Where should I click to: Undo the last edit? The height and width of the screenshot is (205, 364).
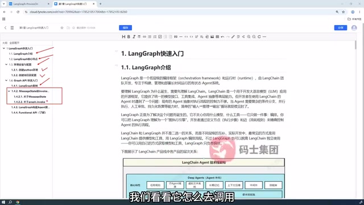222,36
